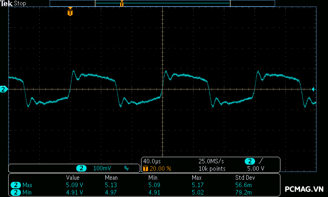Screen dimensions: 328x197
Task: Click the channel 2 ground reference indicator
Action: (4, 89)
